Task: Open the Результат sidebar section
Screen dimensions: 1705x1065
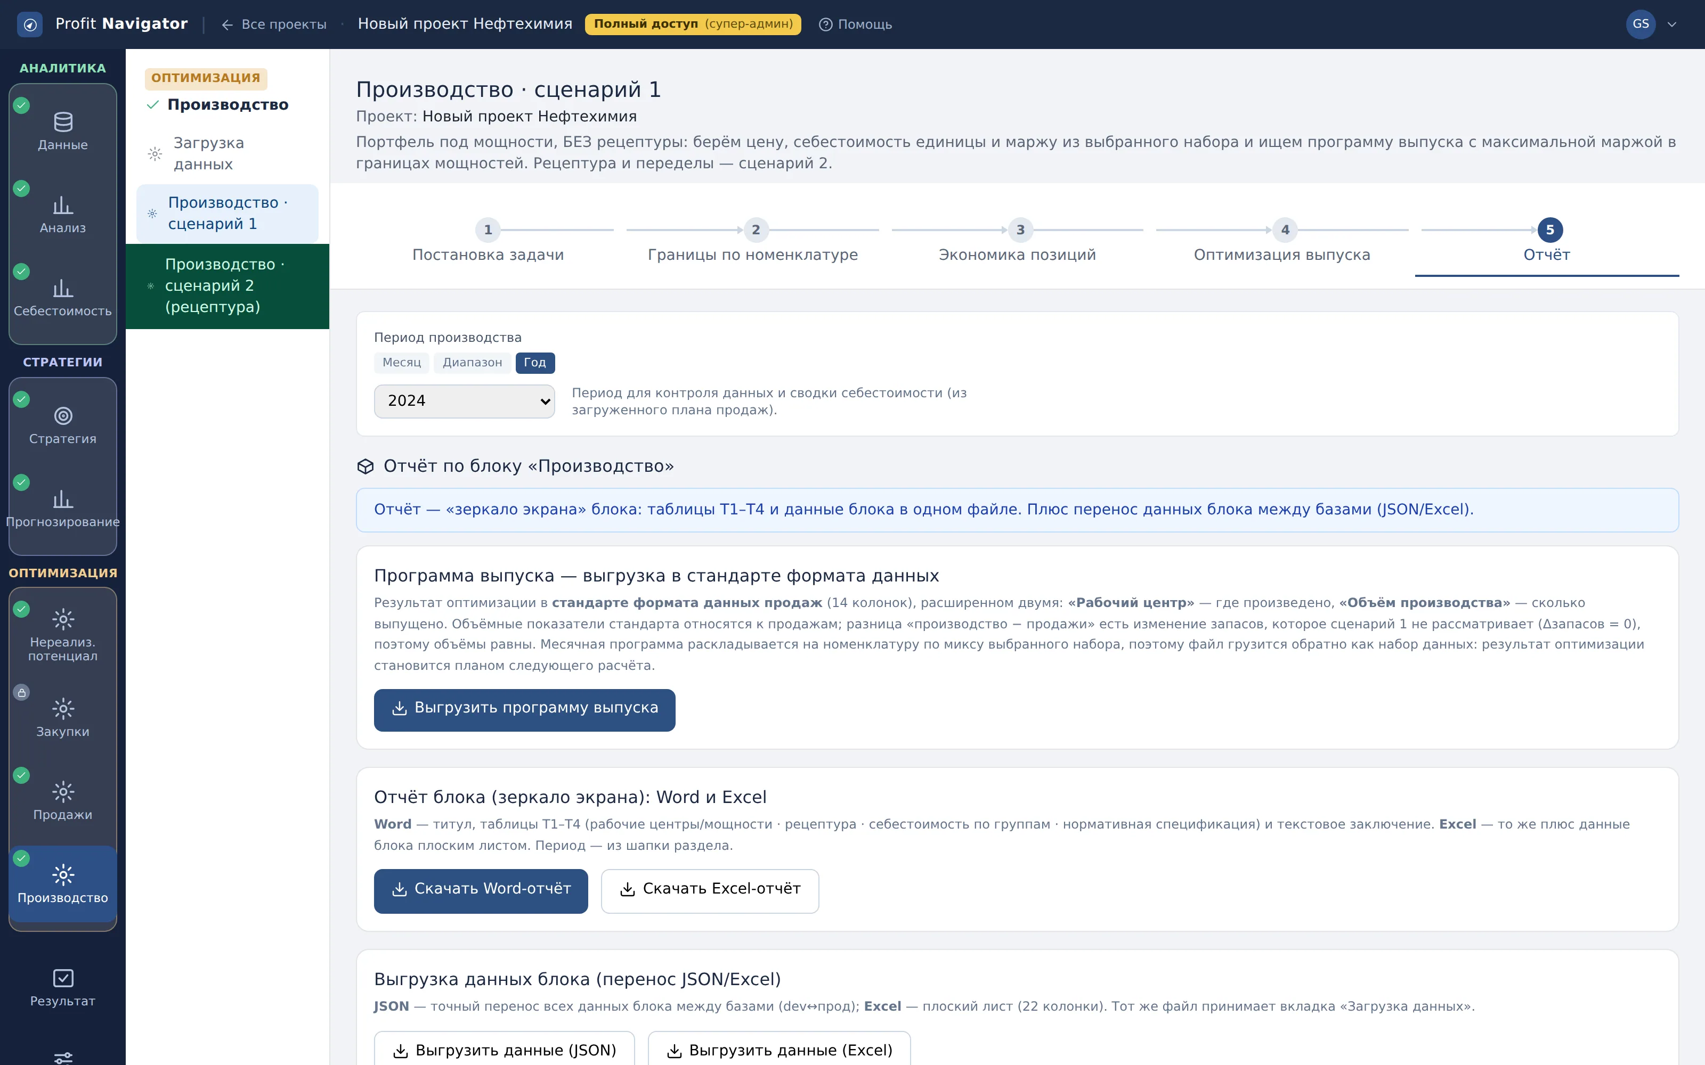Action: (63, 987)
